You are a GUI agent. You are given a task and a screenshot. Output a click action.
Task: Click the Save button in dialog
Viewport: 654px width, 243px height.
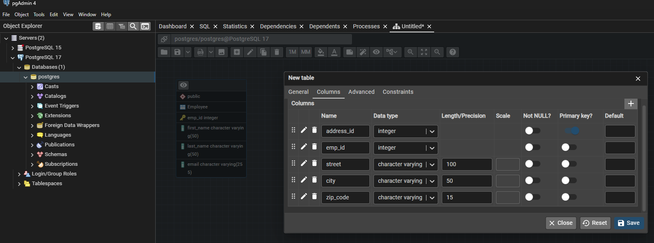[x=629, y=223]
